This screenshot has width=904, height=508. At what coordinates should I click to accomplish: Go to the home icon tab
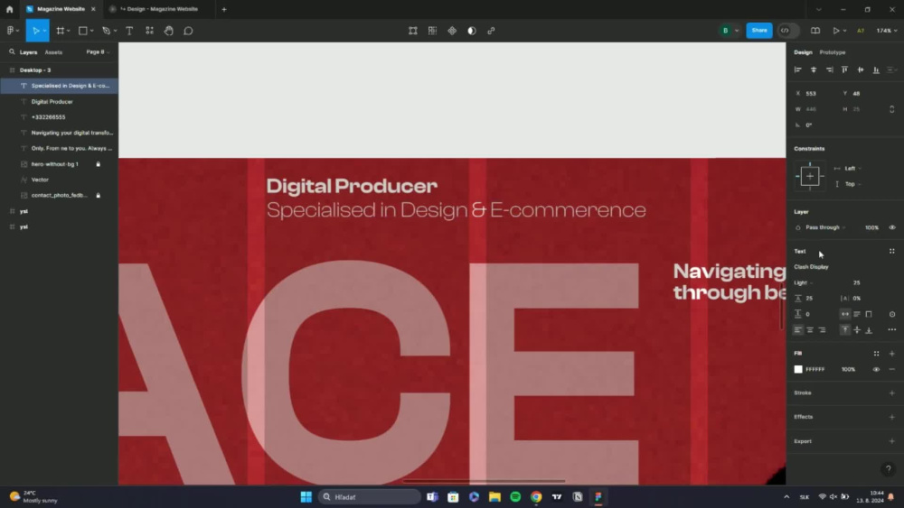click(x=9, y=9)
